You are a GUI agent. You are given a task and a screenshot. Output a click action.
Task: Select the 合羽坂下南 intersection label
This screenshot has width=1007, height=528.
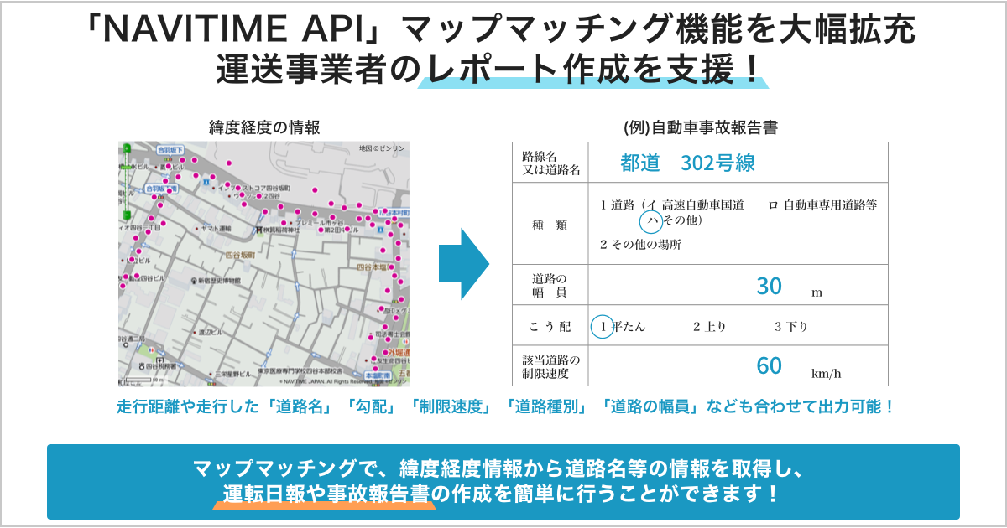(161, 189)
